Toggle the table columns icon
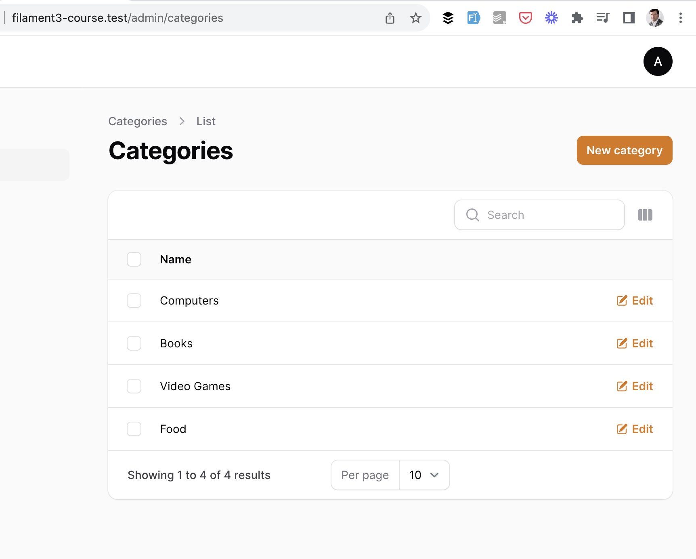The height and width of the screenshot is (559, 696). click(645, 215)
